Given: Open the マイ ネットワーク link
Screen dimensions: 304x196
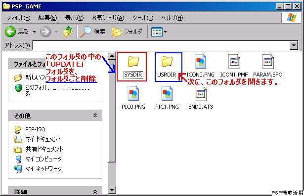Looking at the screenshot, I should tap(43, 169).
